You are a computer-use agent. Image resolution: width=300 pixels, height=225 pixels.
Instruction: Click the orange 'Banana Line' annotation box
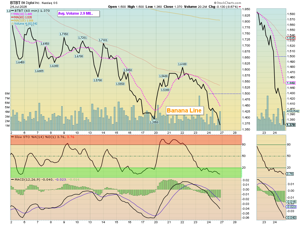coord(184,111)
